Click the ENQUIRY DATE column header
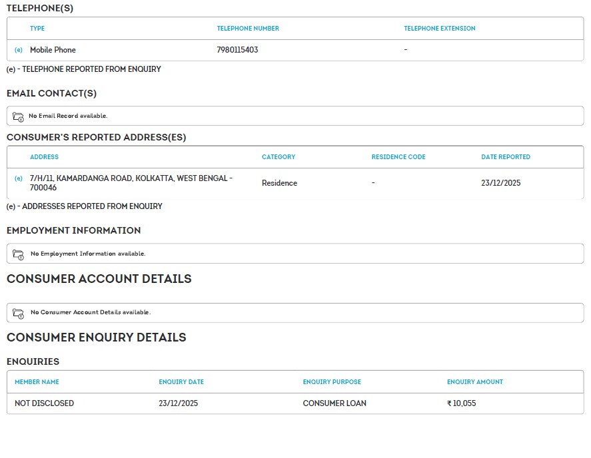 [x=181, y=382]
